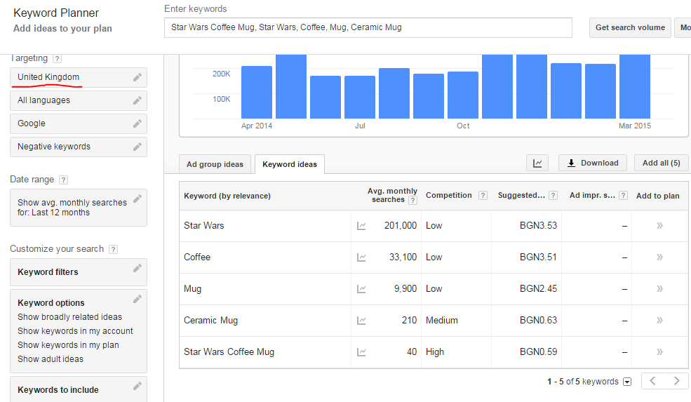Click Show keywords in my plan

click(68, 345)
